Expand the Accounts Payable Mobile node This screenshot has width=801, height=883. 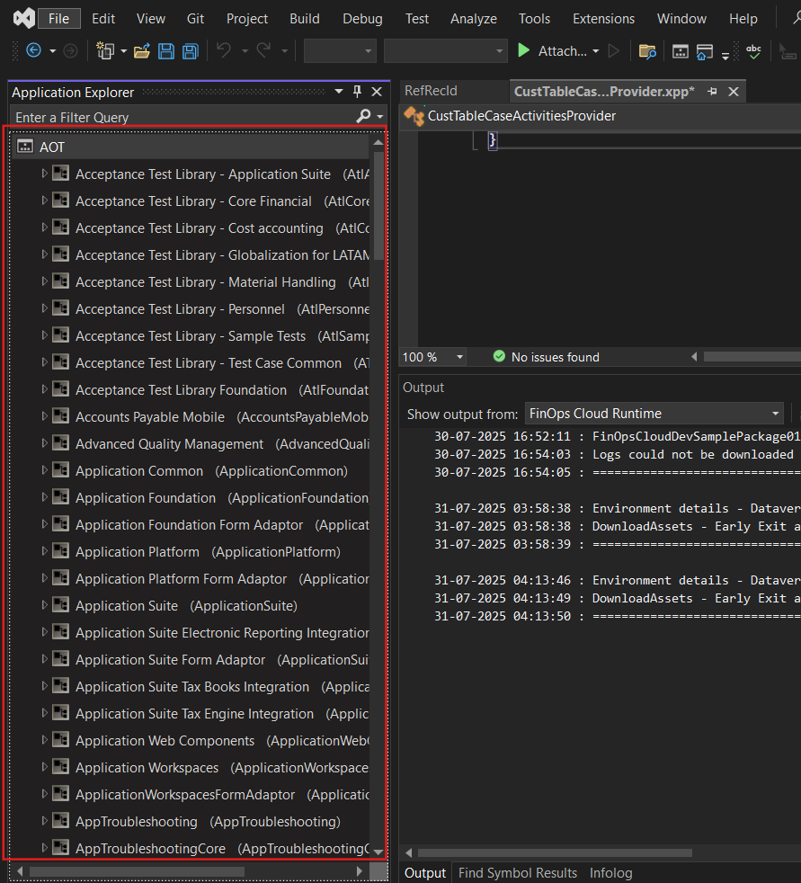point(44,416)
